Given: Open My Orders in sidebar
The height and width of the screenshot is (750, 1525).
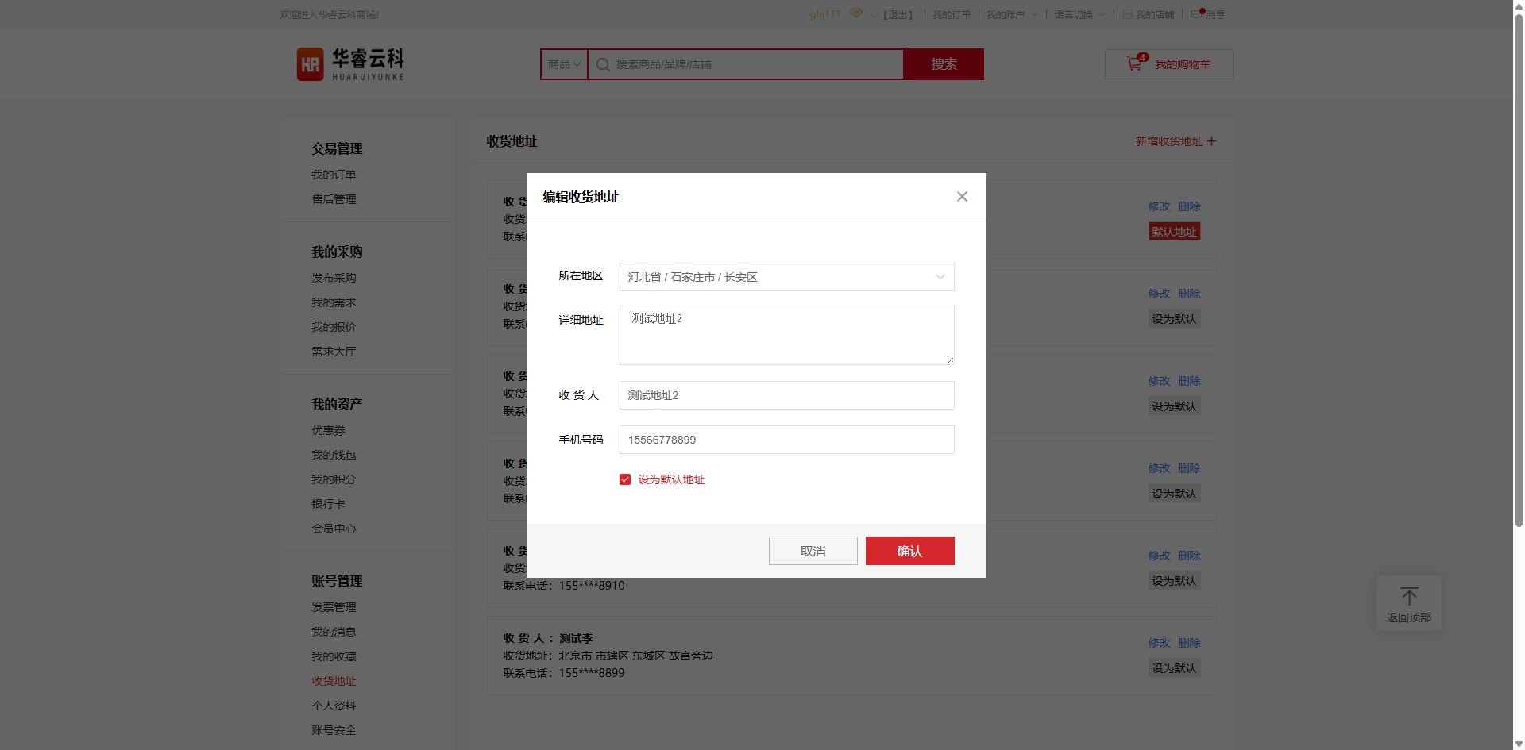Looking at the screenshot, I should point(334,175).
